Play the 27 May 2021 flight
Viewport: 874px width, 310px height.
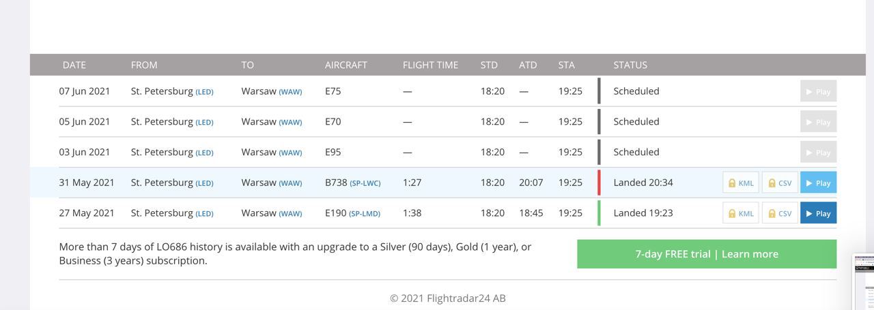pos(818,213)
